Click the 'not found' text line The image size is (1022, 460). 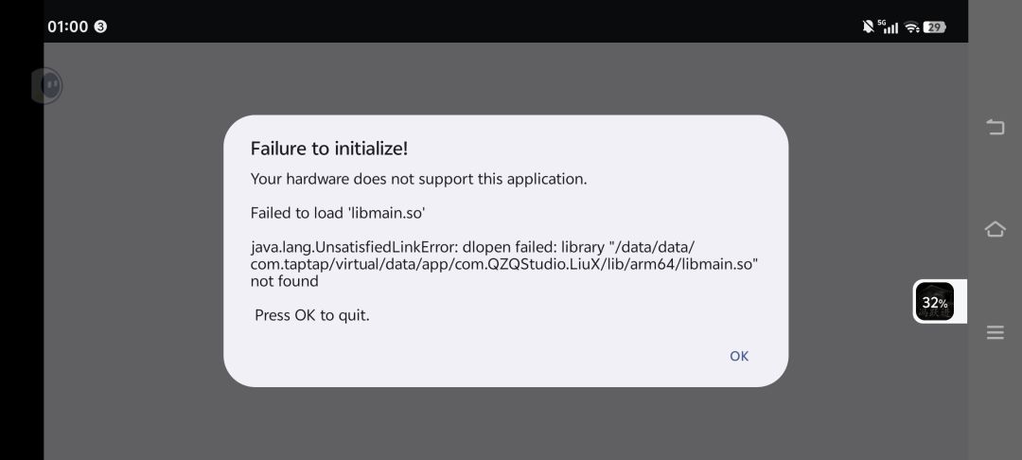click(x=284, y=281)
